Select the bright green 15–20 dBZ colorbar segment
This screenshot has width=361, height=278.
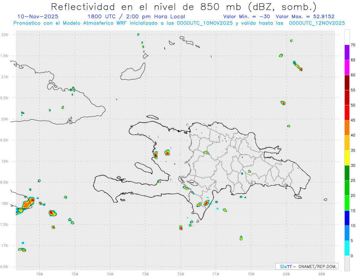click(347, 203)
